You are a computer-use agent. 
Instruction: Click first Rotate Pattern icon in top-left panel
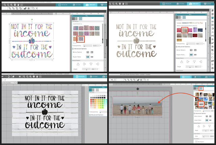(78, 64)
